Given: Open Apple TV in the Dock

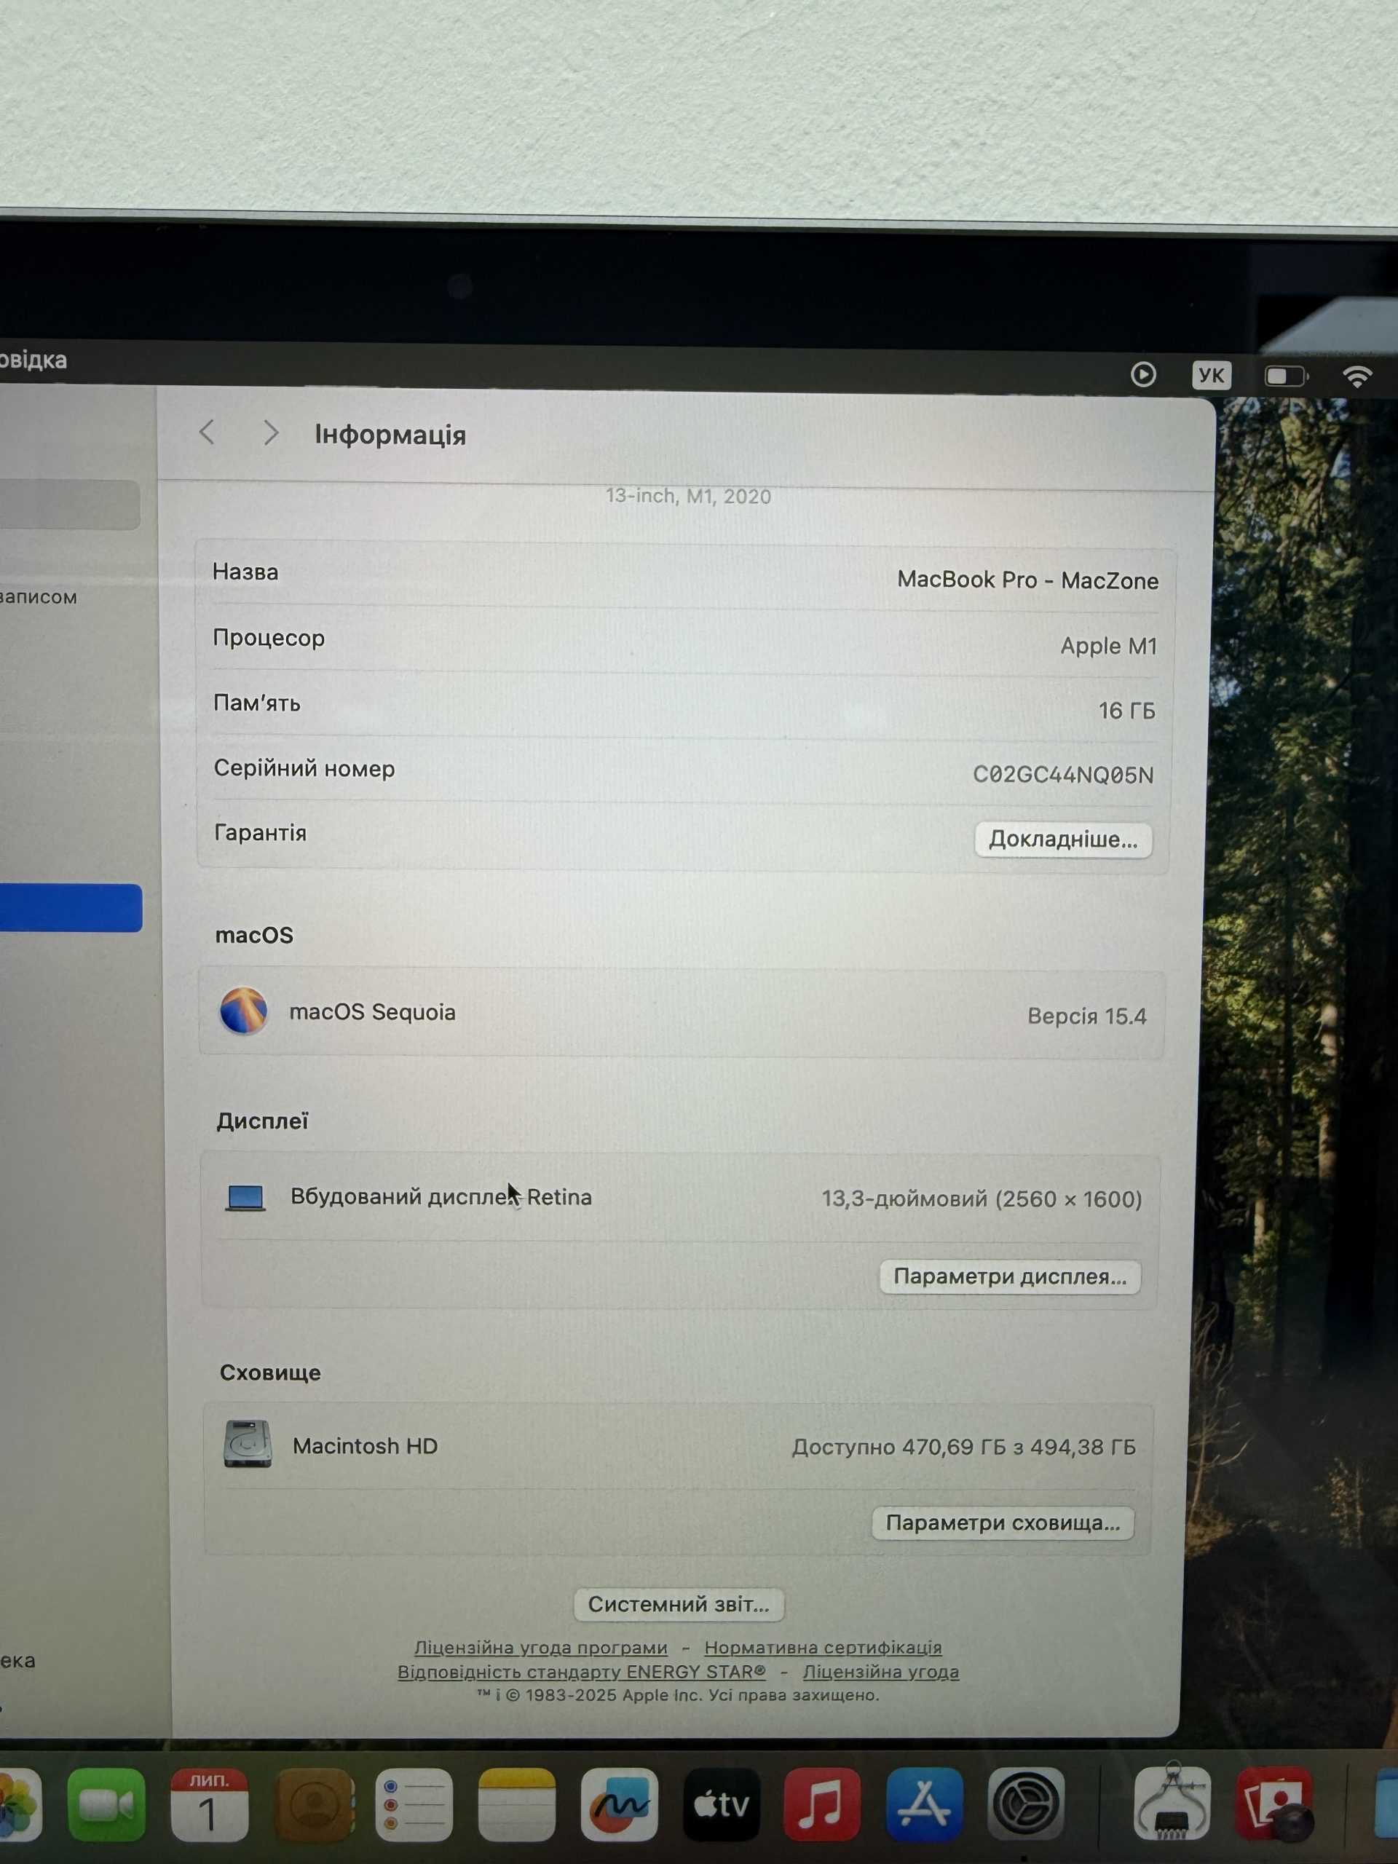Looking at the screenshot, I should pos(722,1804).
